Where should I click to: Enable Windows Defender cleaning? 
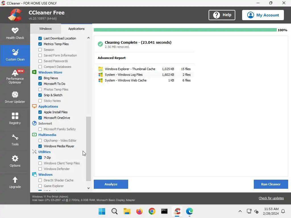tap(40, 169)
